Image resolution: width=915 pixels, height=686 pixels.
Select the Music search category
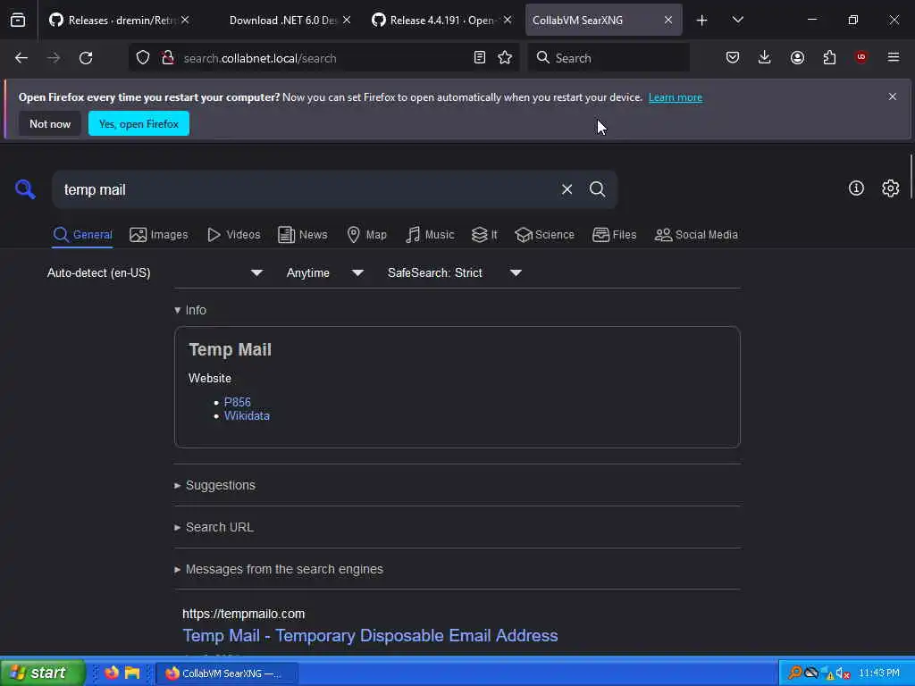click(430, 235)
